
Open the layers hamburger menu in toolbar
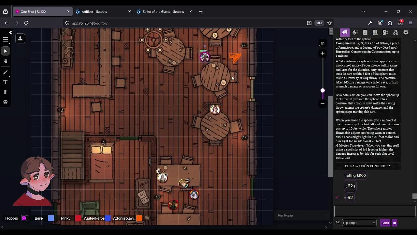tap(5, 39)
